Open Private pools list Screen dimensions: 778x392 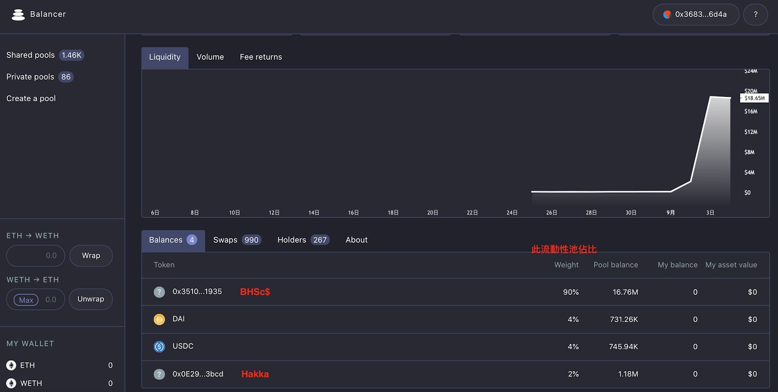[39, 77]
